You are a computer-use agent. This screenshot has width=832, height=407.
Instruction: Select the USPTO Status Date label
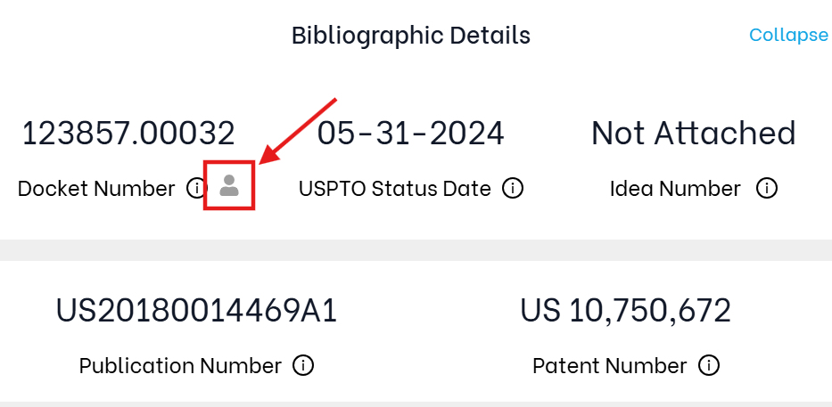pos(395,189)
